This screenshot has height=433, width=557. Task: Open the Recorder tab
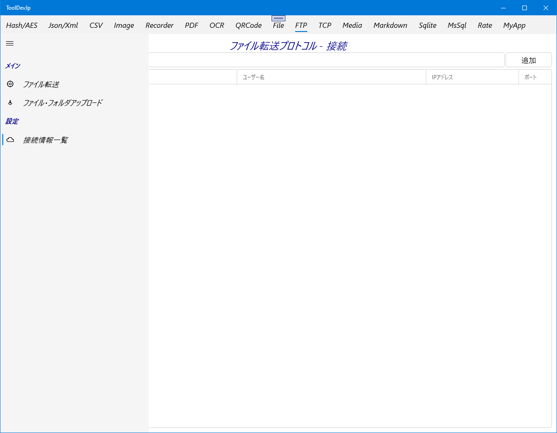tap(159, 25)
